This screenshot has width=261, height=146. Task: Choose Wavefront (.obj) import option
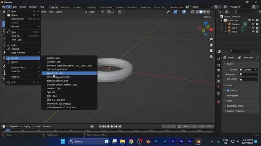(x=69, y=73)
